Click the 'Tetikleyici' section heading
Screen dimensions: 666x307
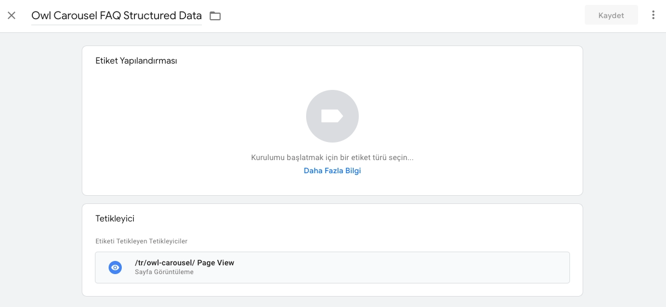115,219
